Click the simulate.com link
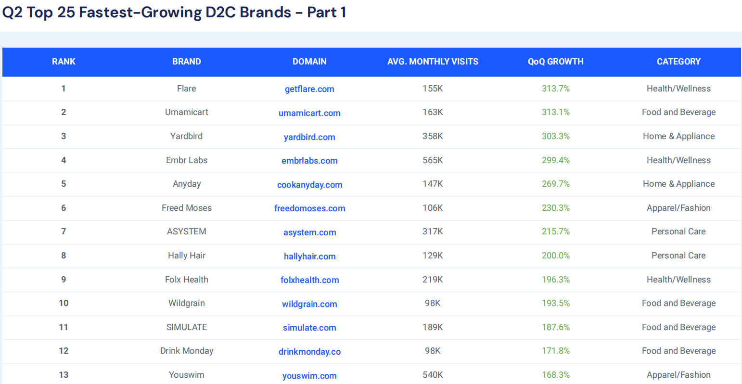 pos(309,328)
